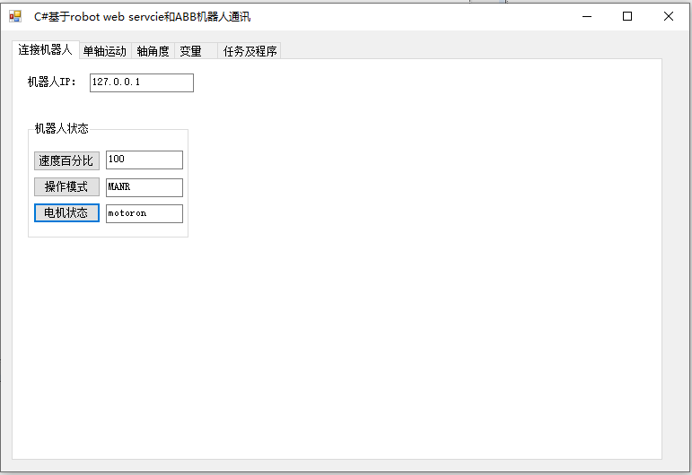
Task: Close the application window
Action: pos(668,17)
